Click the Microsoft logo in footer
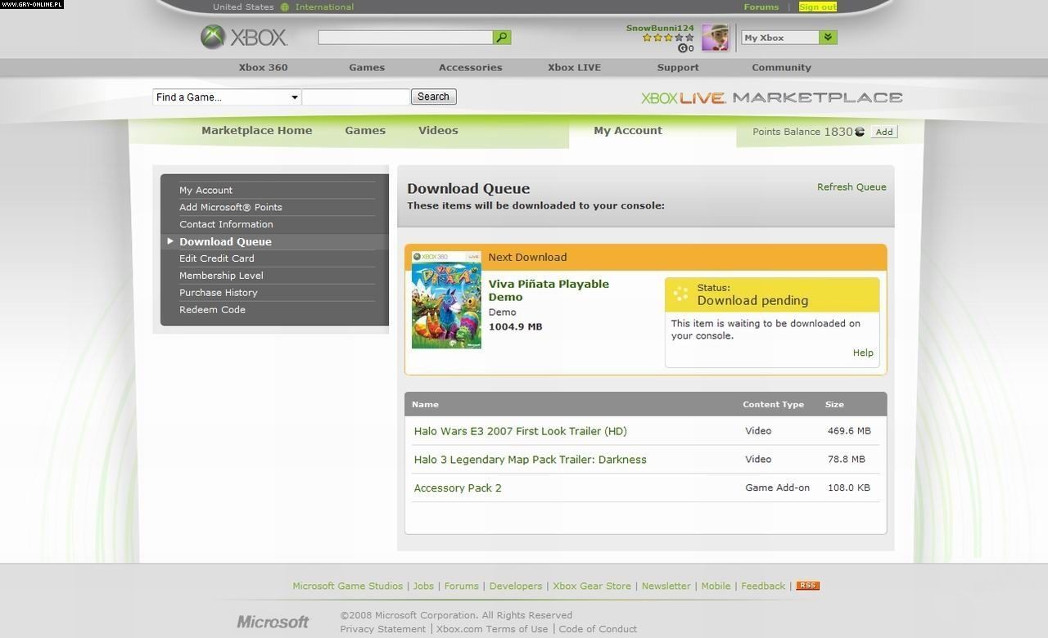Screen dimensions: 1048x638 pos(273,622)
